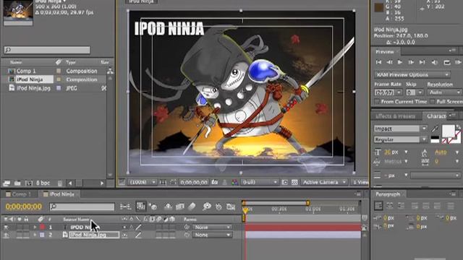The width and height of the screenshot is (463, 260).
Task: Toggle visibility of IPOD NINJA text layer
Action: 6,227
